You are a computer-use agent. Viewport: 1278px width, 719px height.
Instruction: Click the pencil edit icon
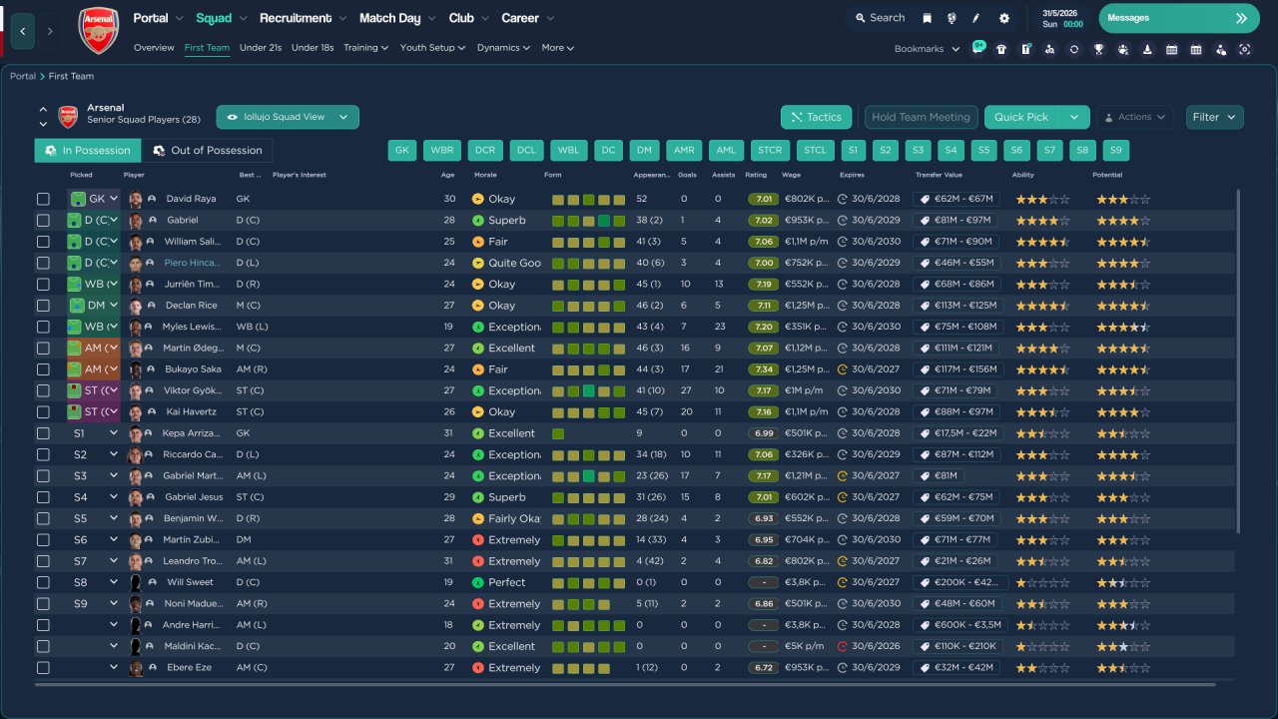pos(976,18)
